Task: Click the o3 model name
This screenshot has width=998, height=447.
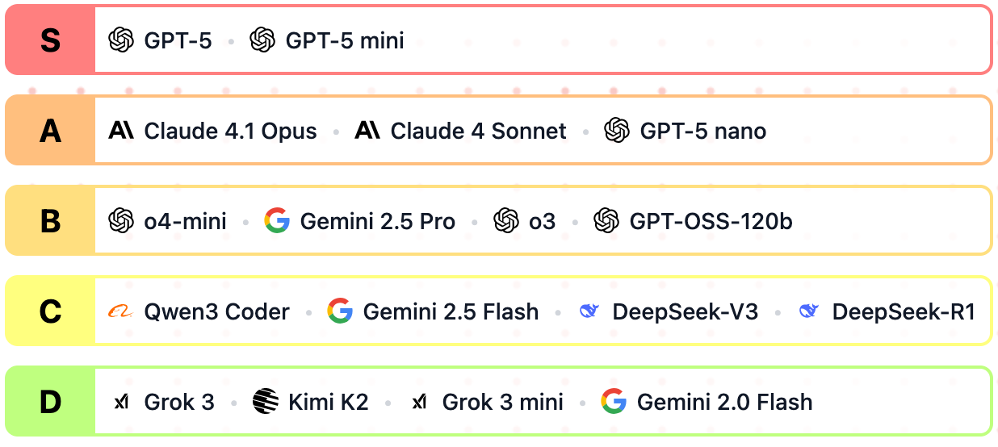Action: pos(542,221)
